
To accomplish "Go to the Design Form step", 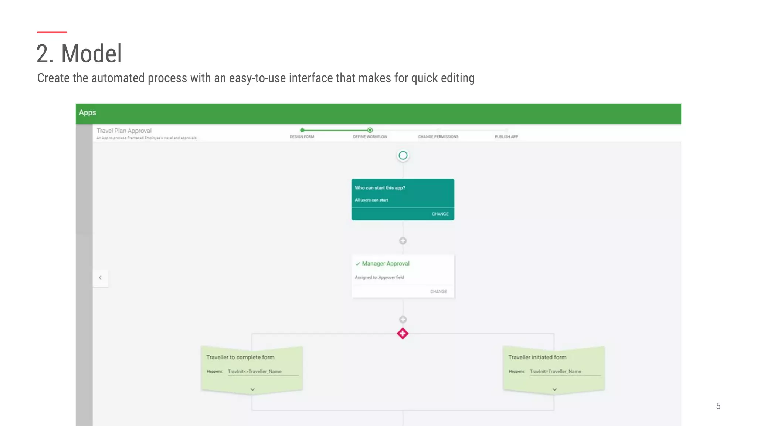I will (x=302, y=136).
